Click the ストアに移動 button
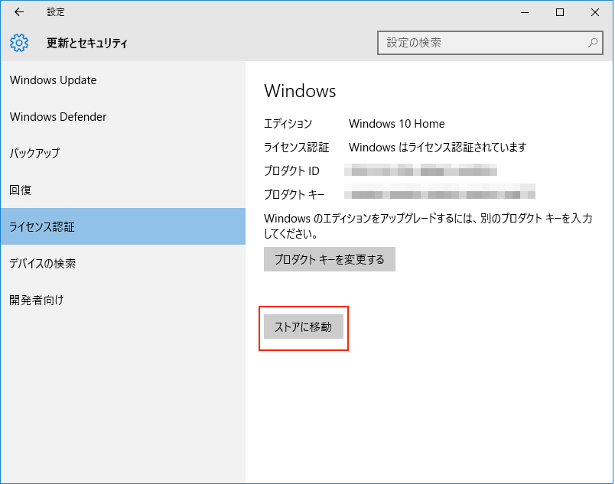 [x=303, y=327]
